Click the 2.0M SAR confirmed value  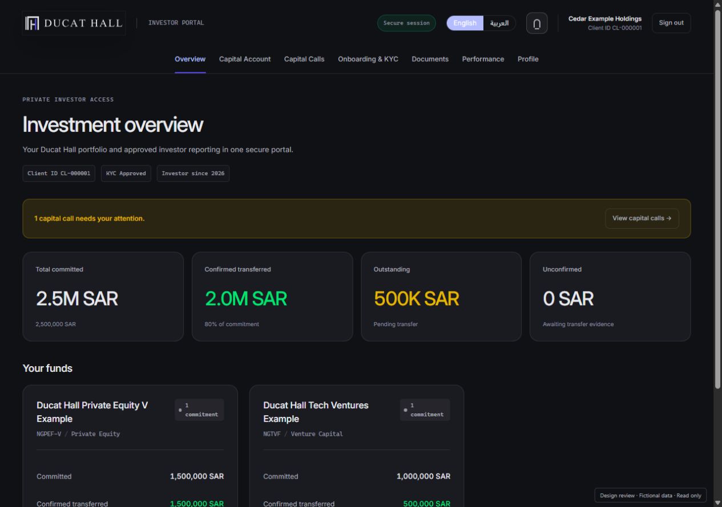pyautogui.click(x=246, y=298)
